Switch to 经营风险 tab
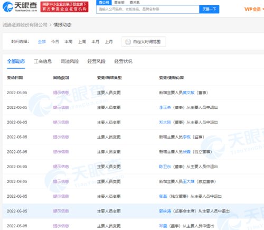Screen dimensions: 264x230 97,61
